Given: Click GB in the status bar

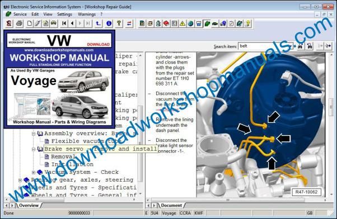Looking at the screenshot, I should (x=310, y=213).
